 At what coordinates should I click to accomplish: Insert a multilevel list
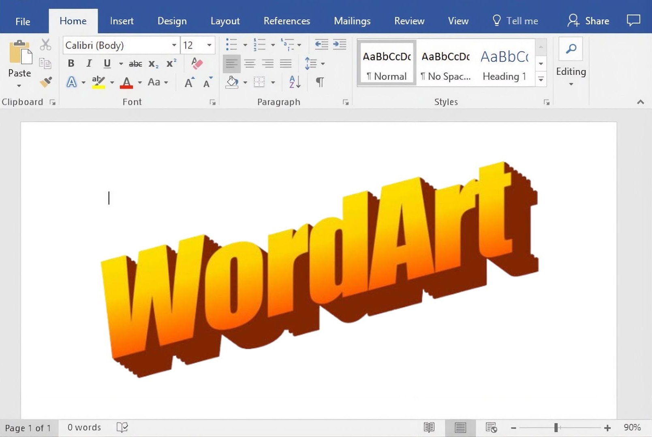click(x=287, y=45)
